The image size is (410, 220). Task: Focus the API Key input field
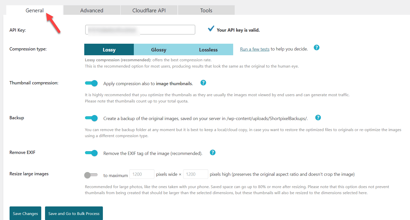[x=140, y=30]
